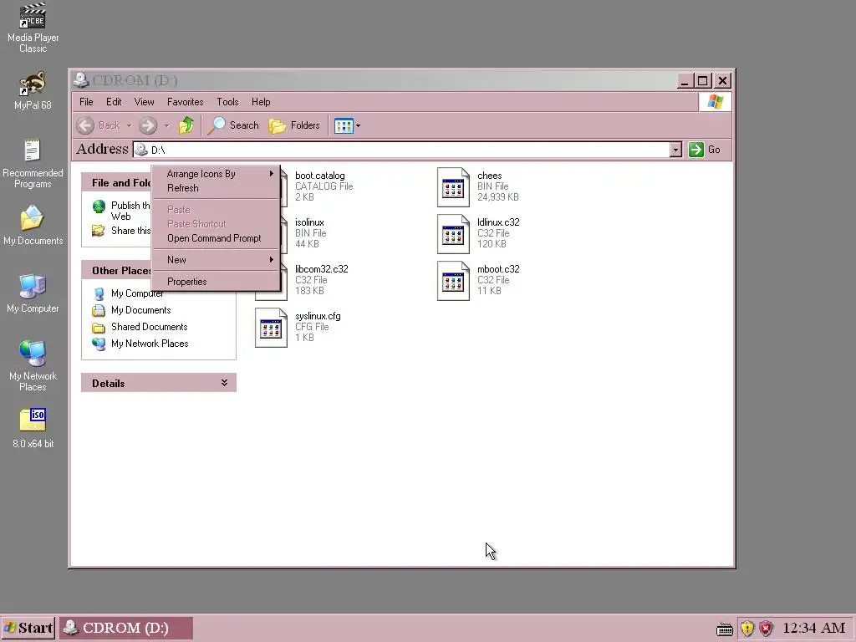Click the Publish to Web globe icon
Image resolution: width=856 pixels, height=642 pixels.
(x=99, y=206)
